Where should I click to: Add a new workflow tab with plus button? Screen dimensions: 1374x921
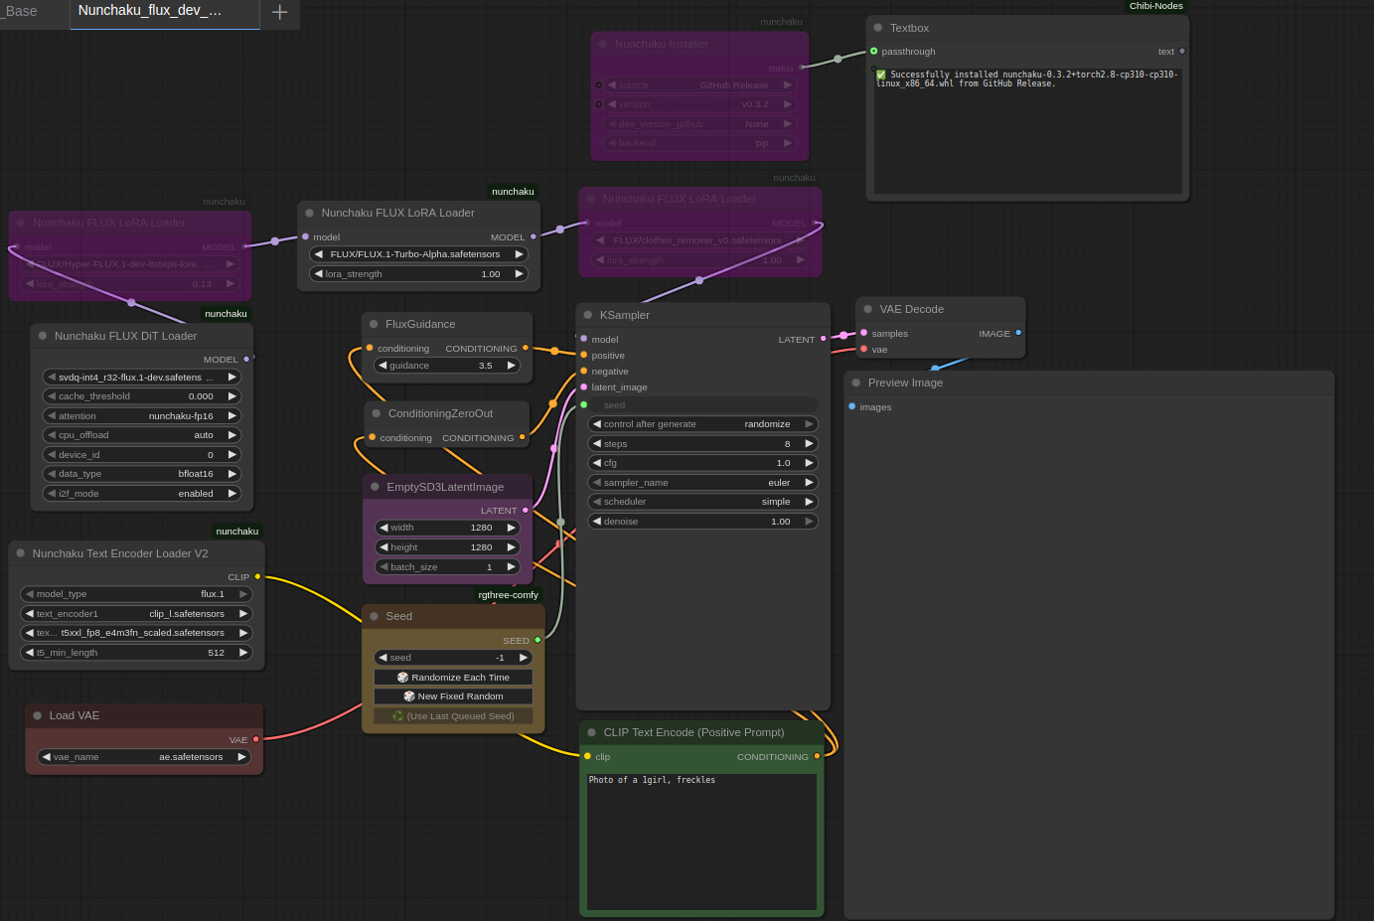pyautogui.click(x=280, y=12)
